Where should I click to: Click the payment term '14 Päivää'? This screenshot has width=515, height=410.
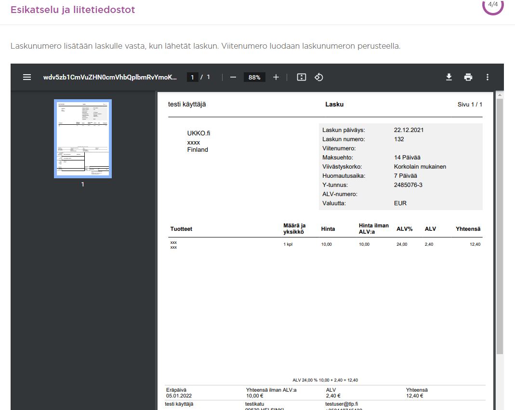pos(407,158)
